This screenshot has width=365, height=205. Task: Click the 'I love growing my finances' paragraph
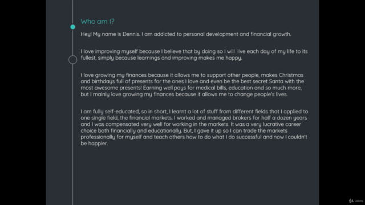pos(192,85)
